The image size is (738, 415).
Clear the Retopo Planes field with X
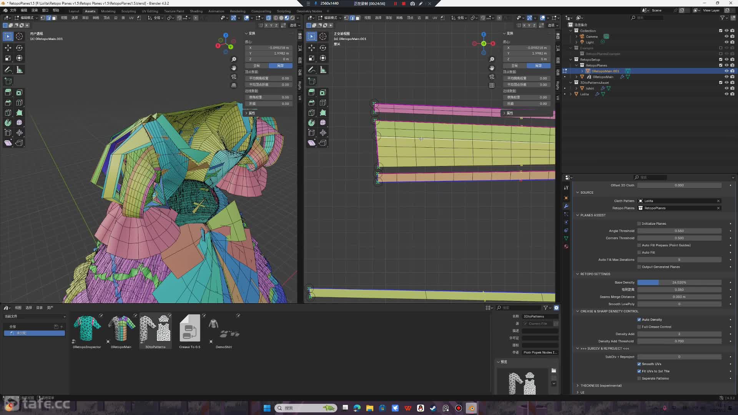point(718,208)
